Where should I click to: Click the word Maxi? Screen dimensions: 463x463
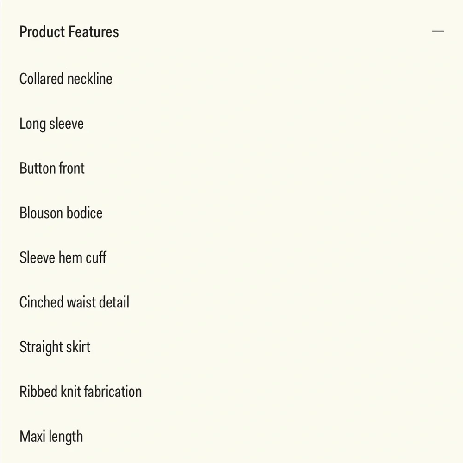pos(32,436)
